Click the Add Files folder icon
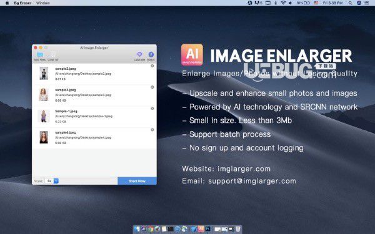The image size is (375, 234). pyautogui.click(x=40, y=55)
